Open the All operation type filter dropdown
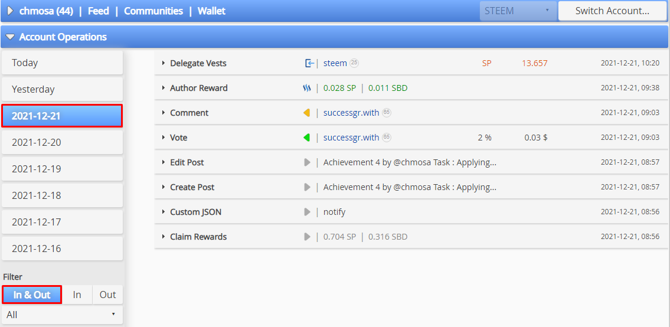Screen dimensions: 670x327 pyautogui.click(x=62, y=315)
